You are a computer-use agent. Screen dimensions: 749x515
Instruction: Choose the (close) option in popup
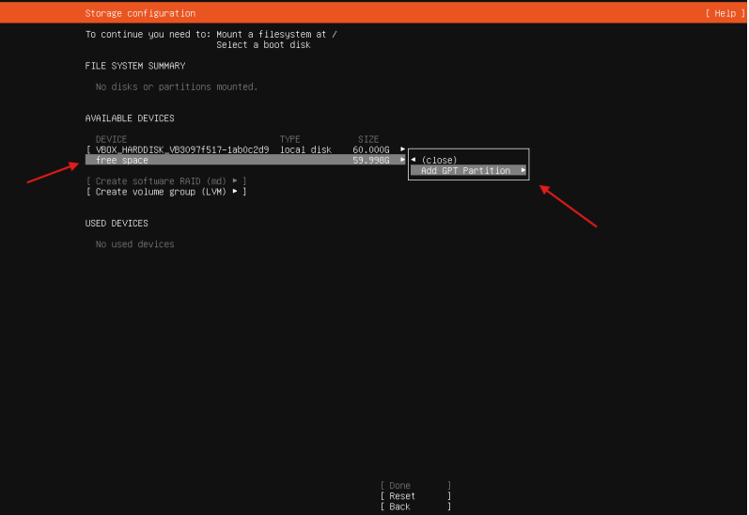(x=438, y=160)
